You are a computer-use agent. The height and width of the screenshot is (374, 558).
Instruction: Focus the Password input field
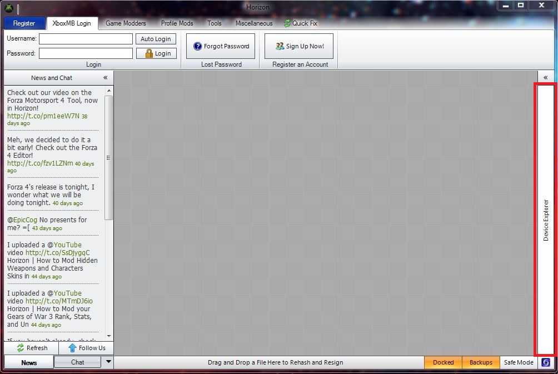coord(86,53)
